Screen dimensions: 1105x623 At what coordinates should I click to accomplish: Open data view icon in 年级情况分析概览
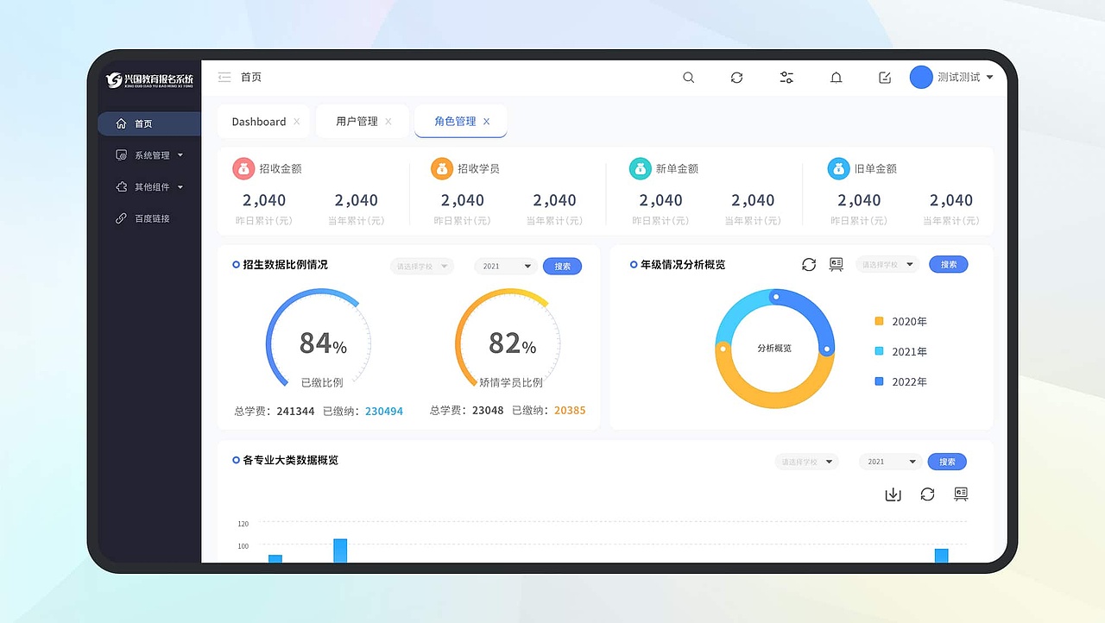point(836,265)
